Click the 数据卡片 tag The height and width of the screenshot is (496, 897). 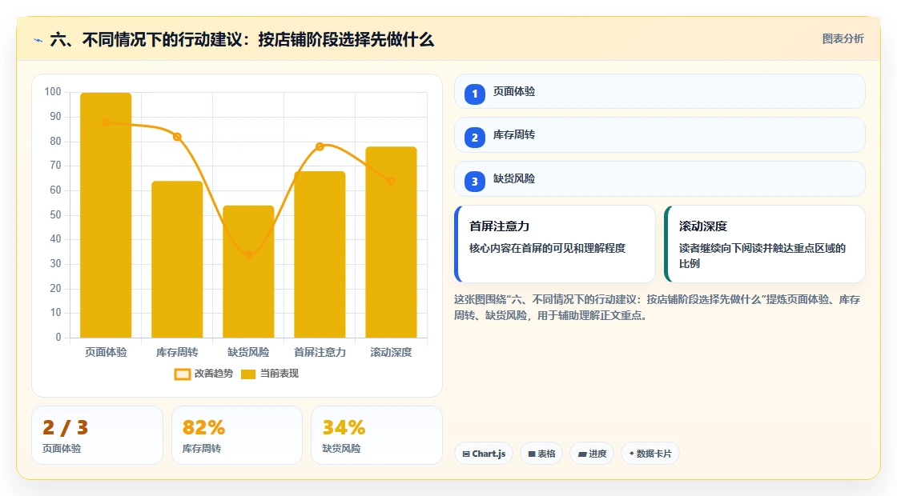click(x=650, y=454)
